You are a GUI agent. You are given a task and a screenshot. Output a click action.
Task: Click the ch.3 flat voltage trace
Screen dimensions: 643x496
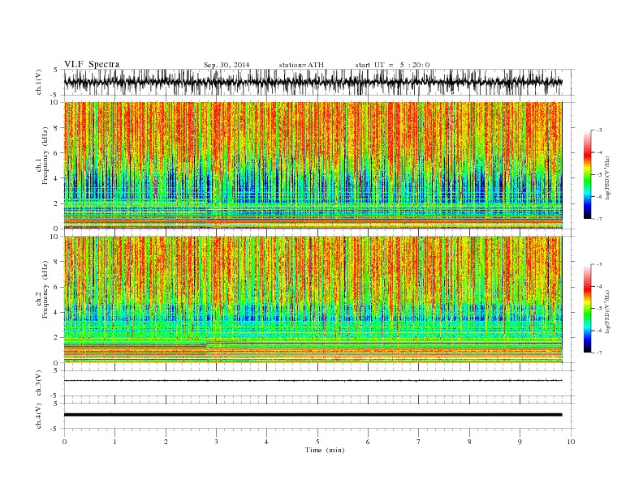pyautogui.click(x=313, y=381)
